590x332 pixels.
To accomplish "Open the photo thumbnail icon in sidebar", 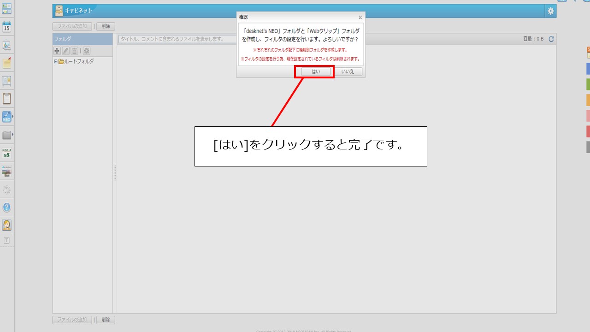I will (x=7, y=171).
